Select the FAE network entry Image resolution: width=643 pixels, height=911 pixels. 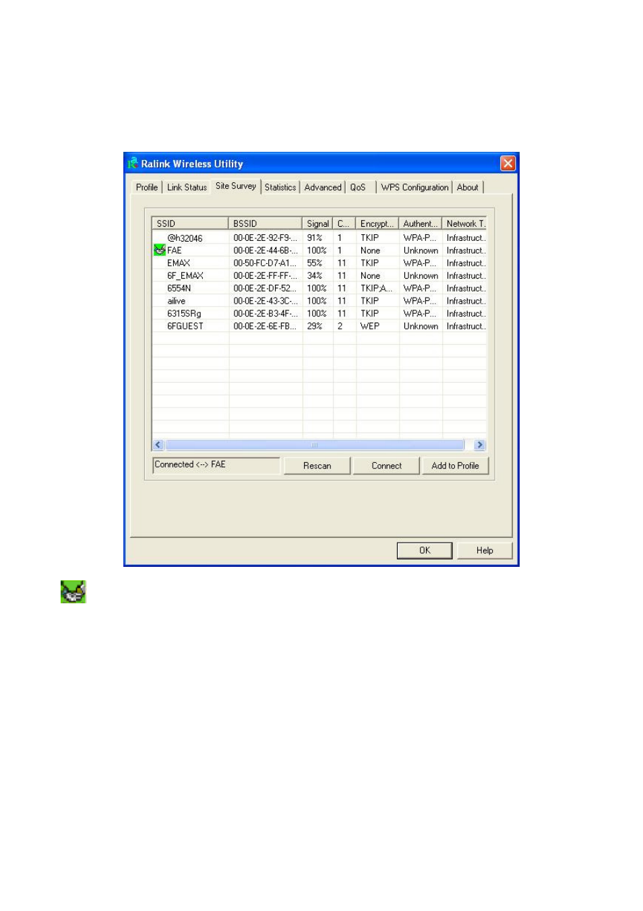(319, 250)
